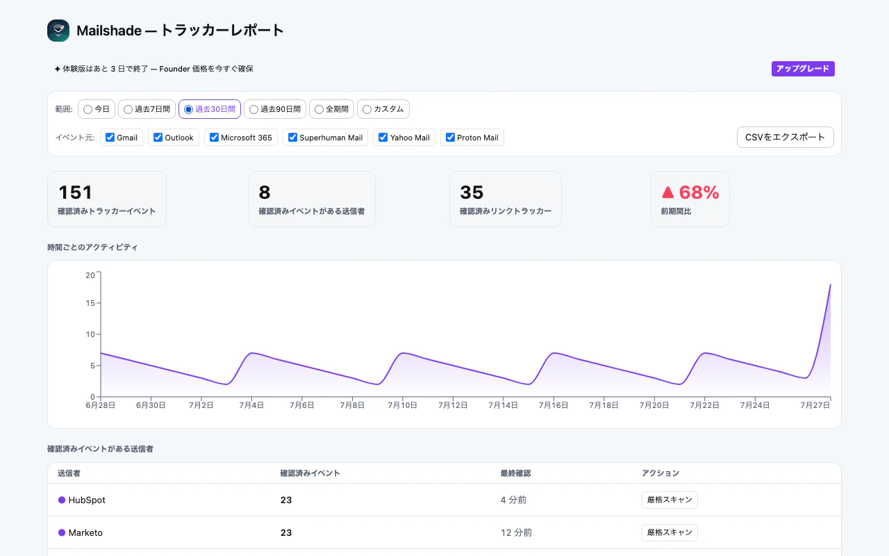Click the 6月28日 axis label
Screen dimensions: 889x556
pyautogui.click(x=101, y=404)
